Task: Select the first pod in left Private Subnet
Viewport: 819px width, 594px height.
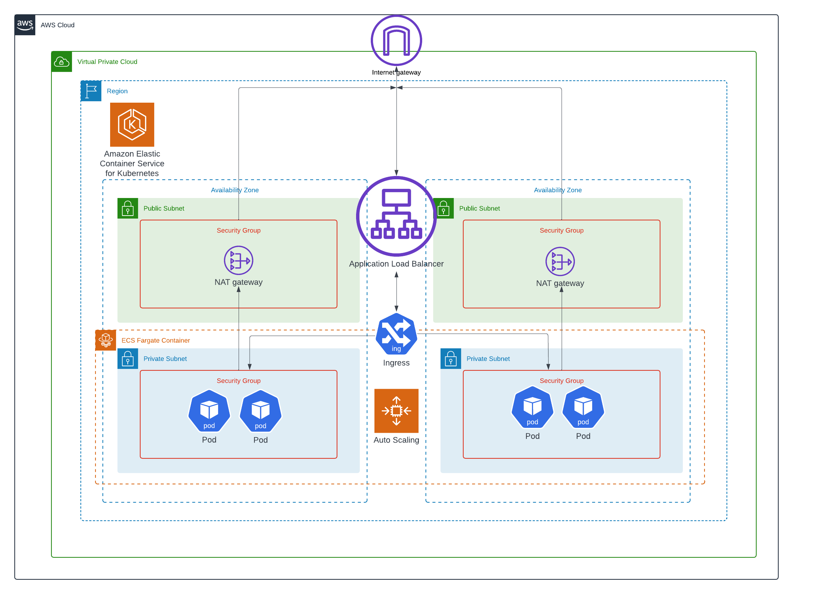Action: (209, 411)
